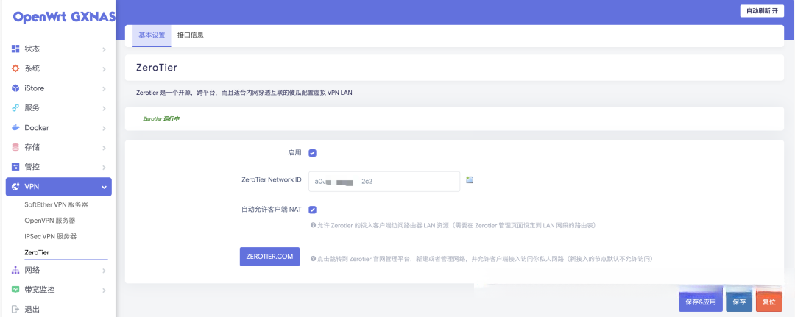
Task: Expand the Docker menu chevron
Action: pyautogui.click(x=104, y=128)
